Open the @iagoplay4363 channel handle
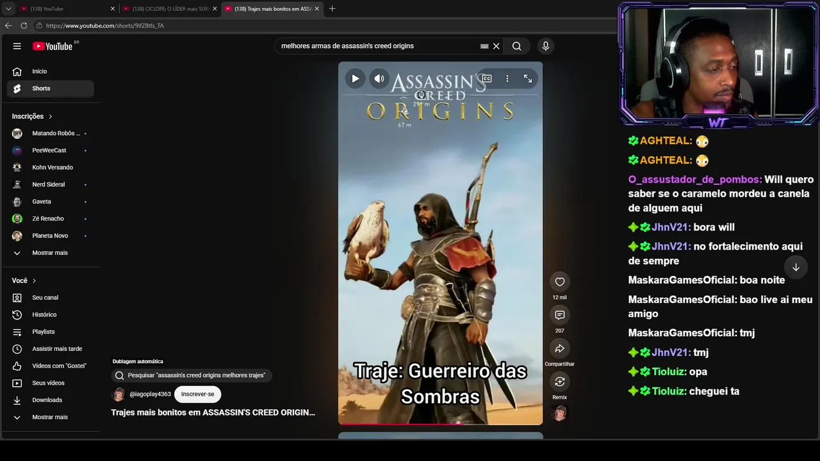 pos(150,394)
